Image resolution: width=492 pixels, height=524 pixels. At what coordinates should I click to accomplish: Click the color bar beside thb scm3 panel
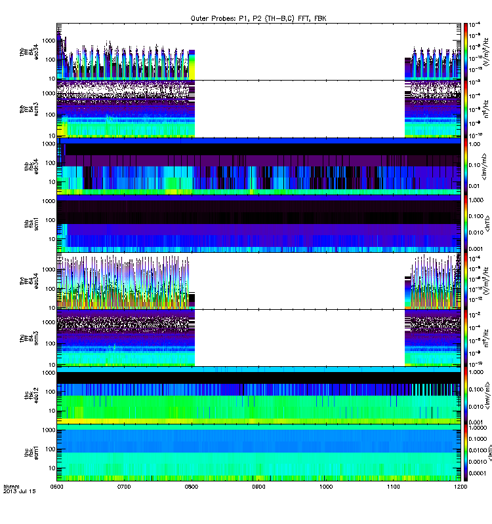466,109
